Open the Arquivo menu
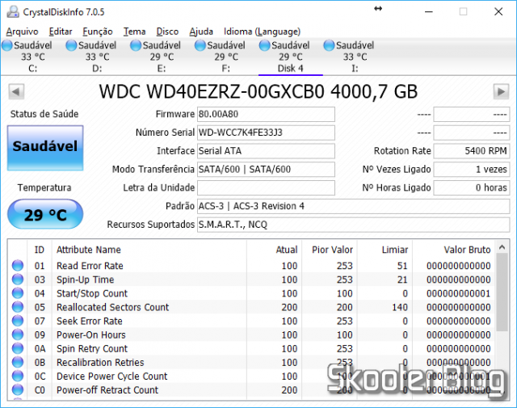 click(22, 32)
